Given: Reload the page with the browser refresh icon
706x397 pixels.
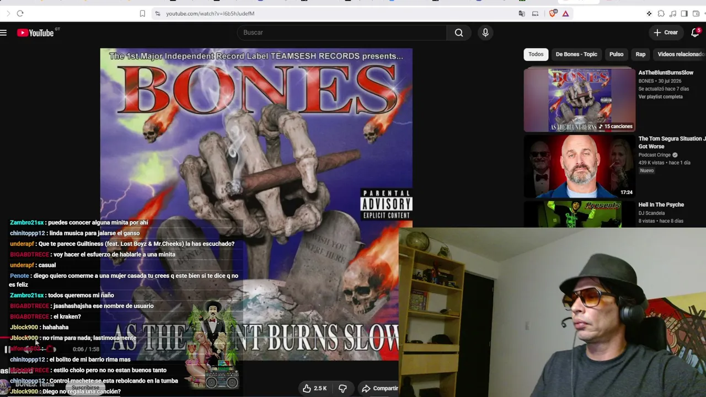Looking at the screenshot, I should (x=20, y=13).
